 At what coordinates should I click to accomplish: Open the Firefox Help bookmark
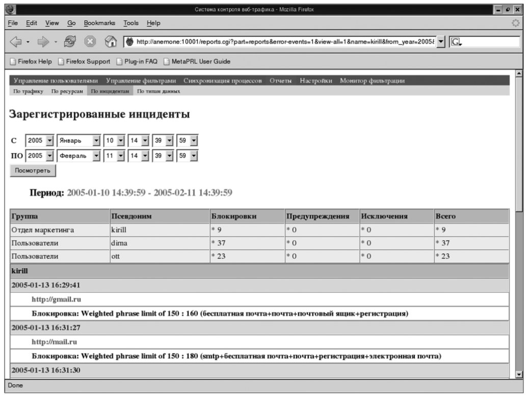click(x=31, y=62)
